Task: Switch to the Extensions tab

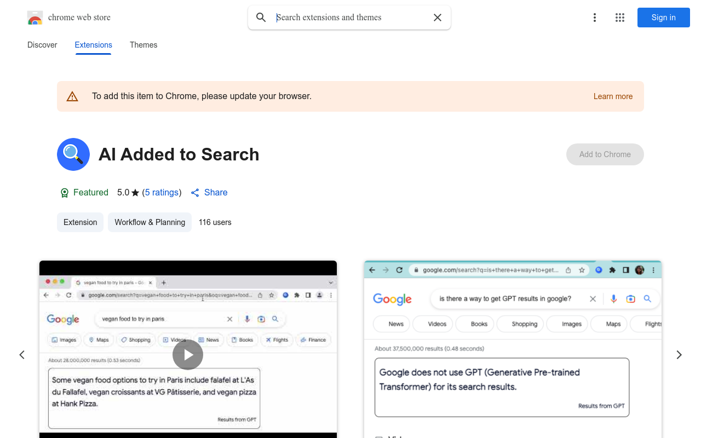Action: click(93, 45)
